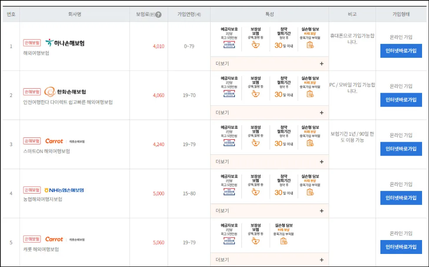Viewport: 429px width, 267px height.
Task: Click the premium value 4,240
Action: 158,144
